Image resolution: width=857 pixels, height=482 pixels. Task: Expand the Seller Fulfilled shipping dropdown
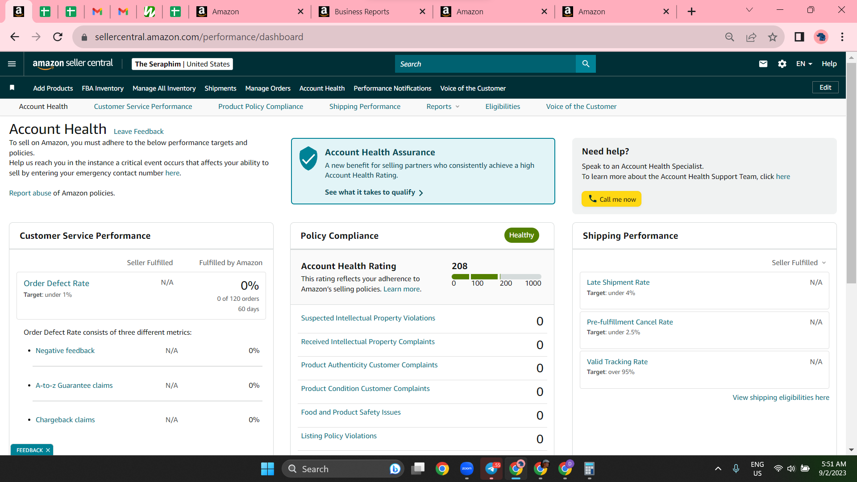point(799,263)
